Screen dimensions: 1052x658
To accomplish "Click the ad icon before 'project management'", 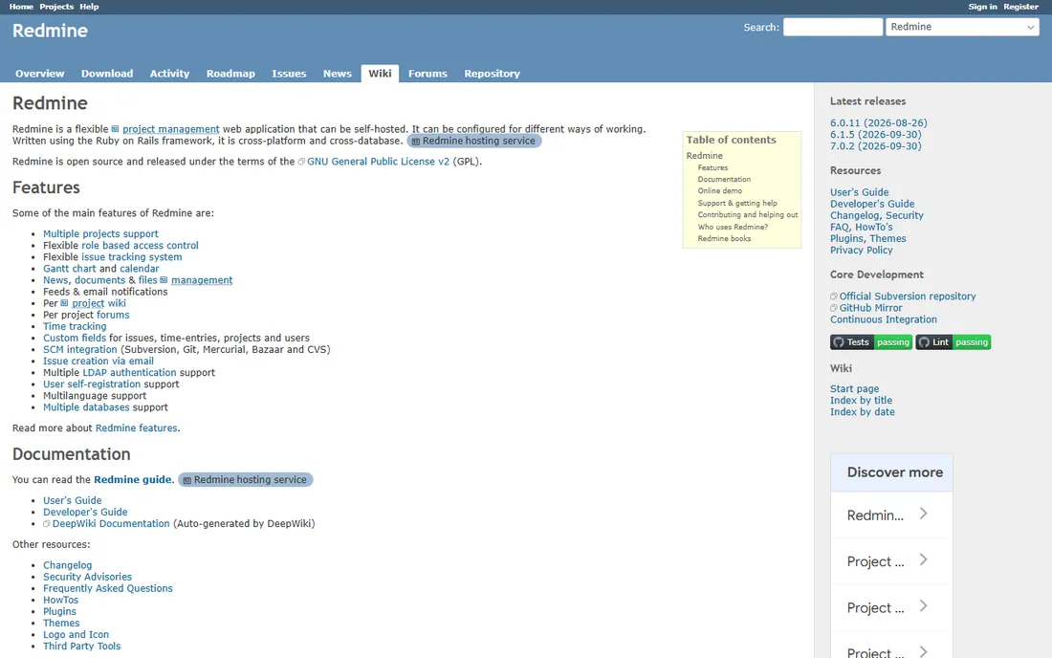I will pyautogui.click(x=116, y=129).
